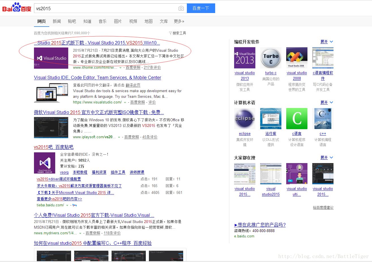Switch to the 知道 tab
Screen dimensions: 372x262
[87, 21]
